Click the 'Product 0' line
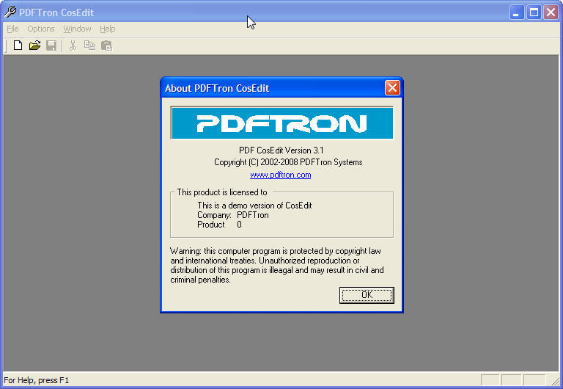The width and height of the screenshot is (563, 389). click(219, 225)
